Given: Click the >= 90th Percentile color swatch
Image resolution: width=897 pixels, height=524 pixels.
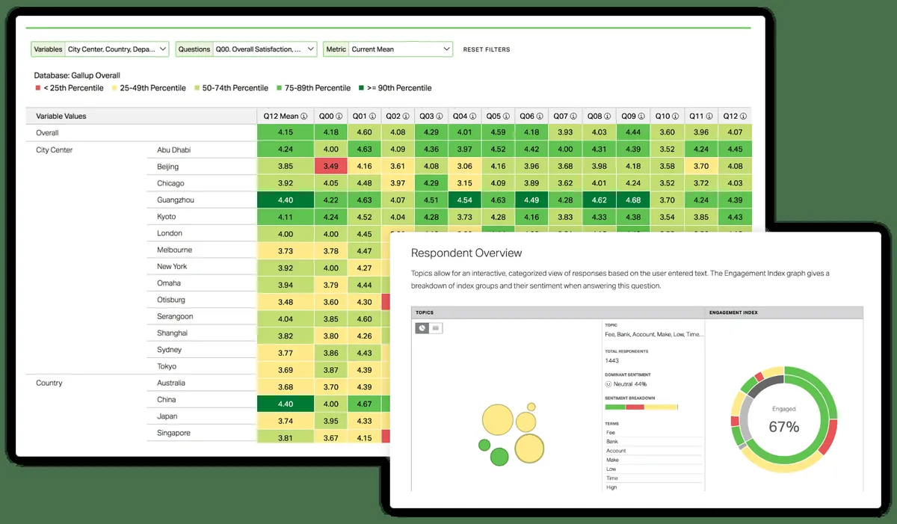Looking at the screenshot, I should click(x=361, y=88).
